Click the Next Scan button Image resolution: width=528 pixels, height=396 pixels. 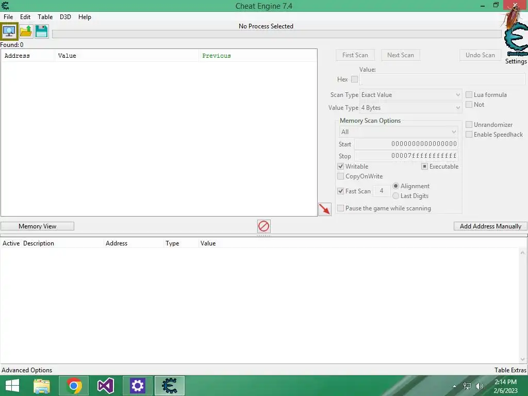400,55
